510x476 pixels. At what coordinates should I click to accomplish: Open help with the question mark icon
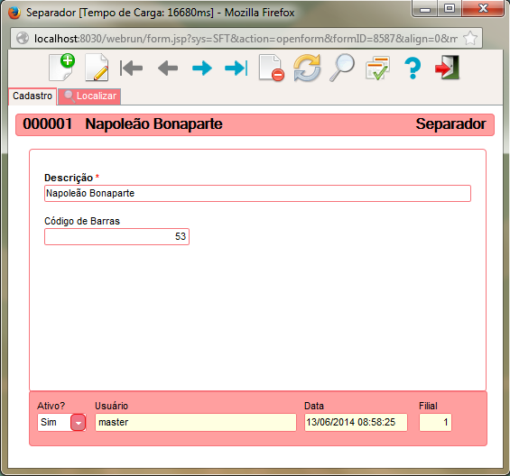click(x=413, y=69)
